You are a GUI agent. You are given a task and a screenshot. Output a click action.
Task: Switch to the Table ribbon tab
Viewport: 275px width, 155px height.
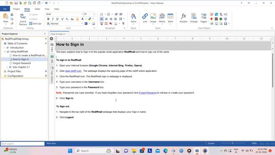click(37, 9)
